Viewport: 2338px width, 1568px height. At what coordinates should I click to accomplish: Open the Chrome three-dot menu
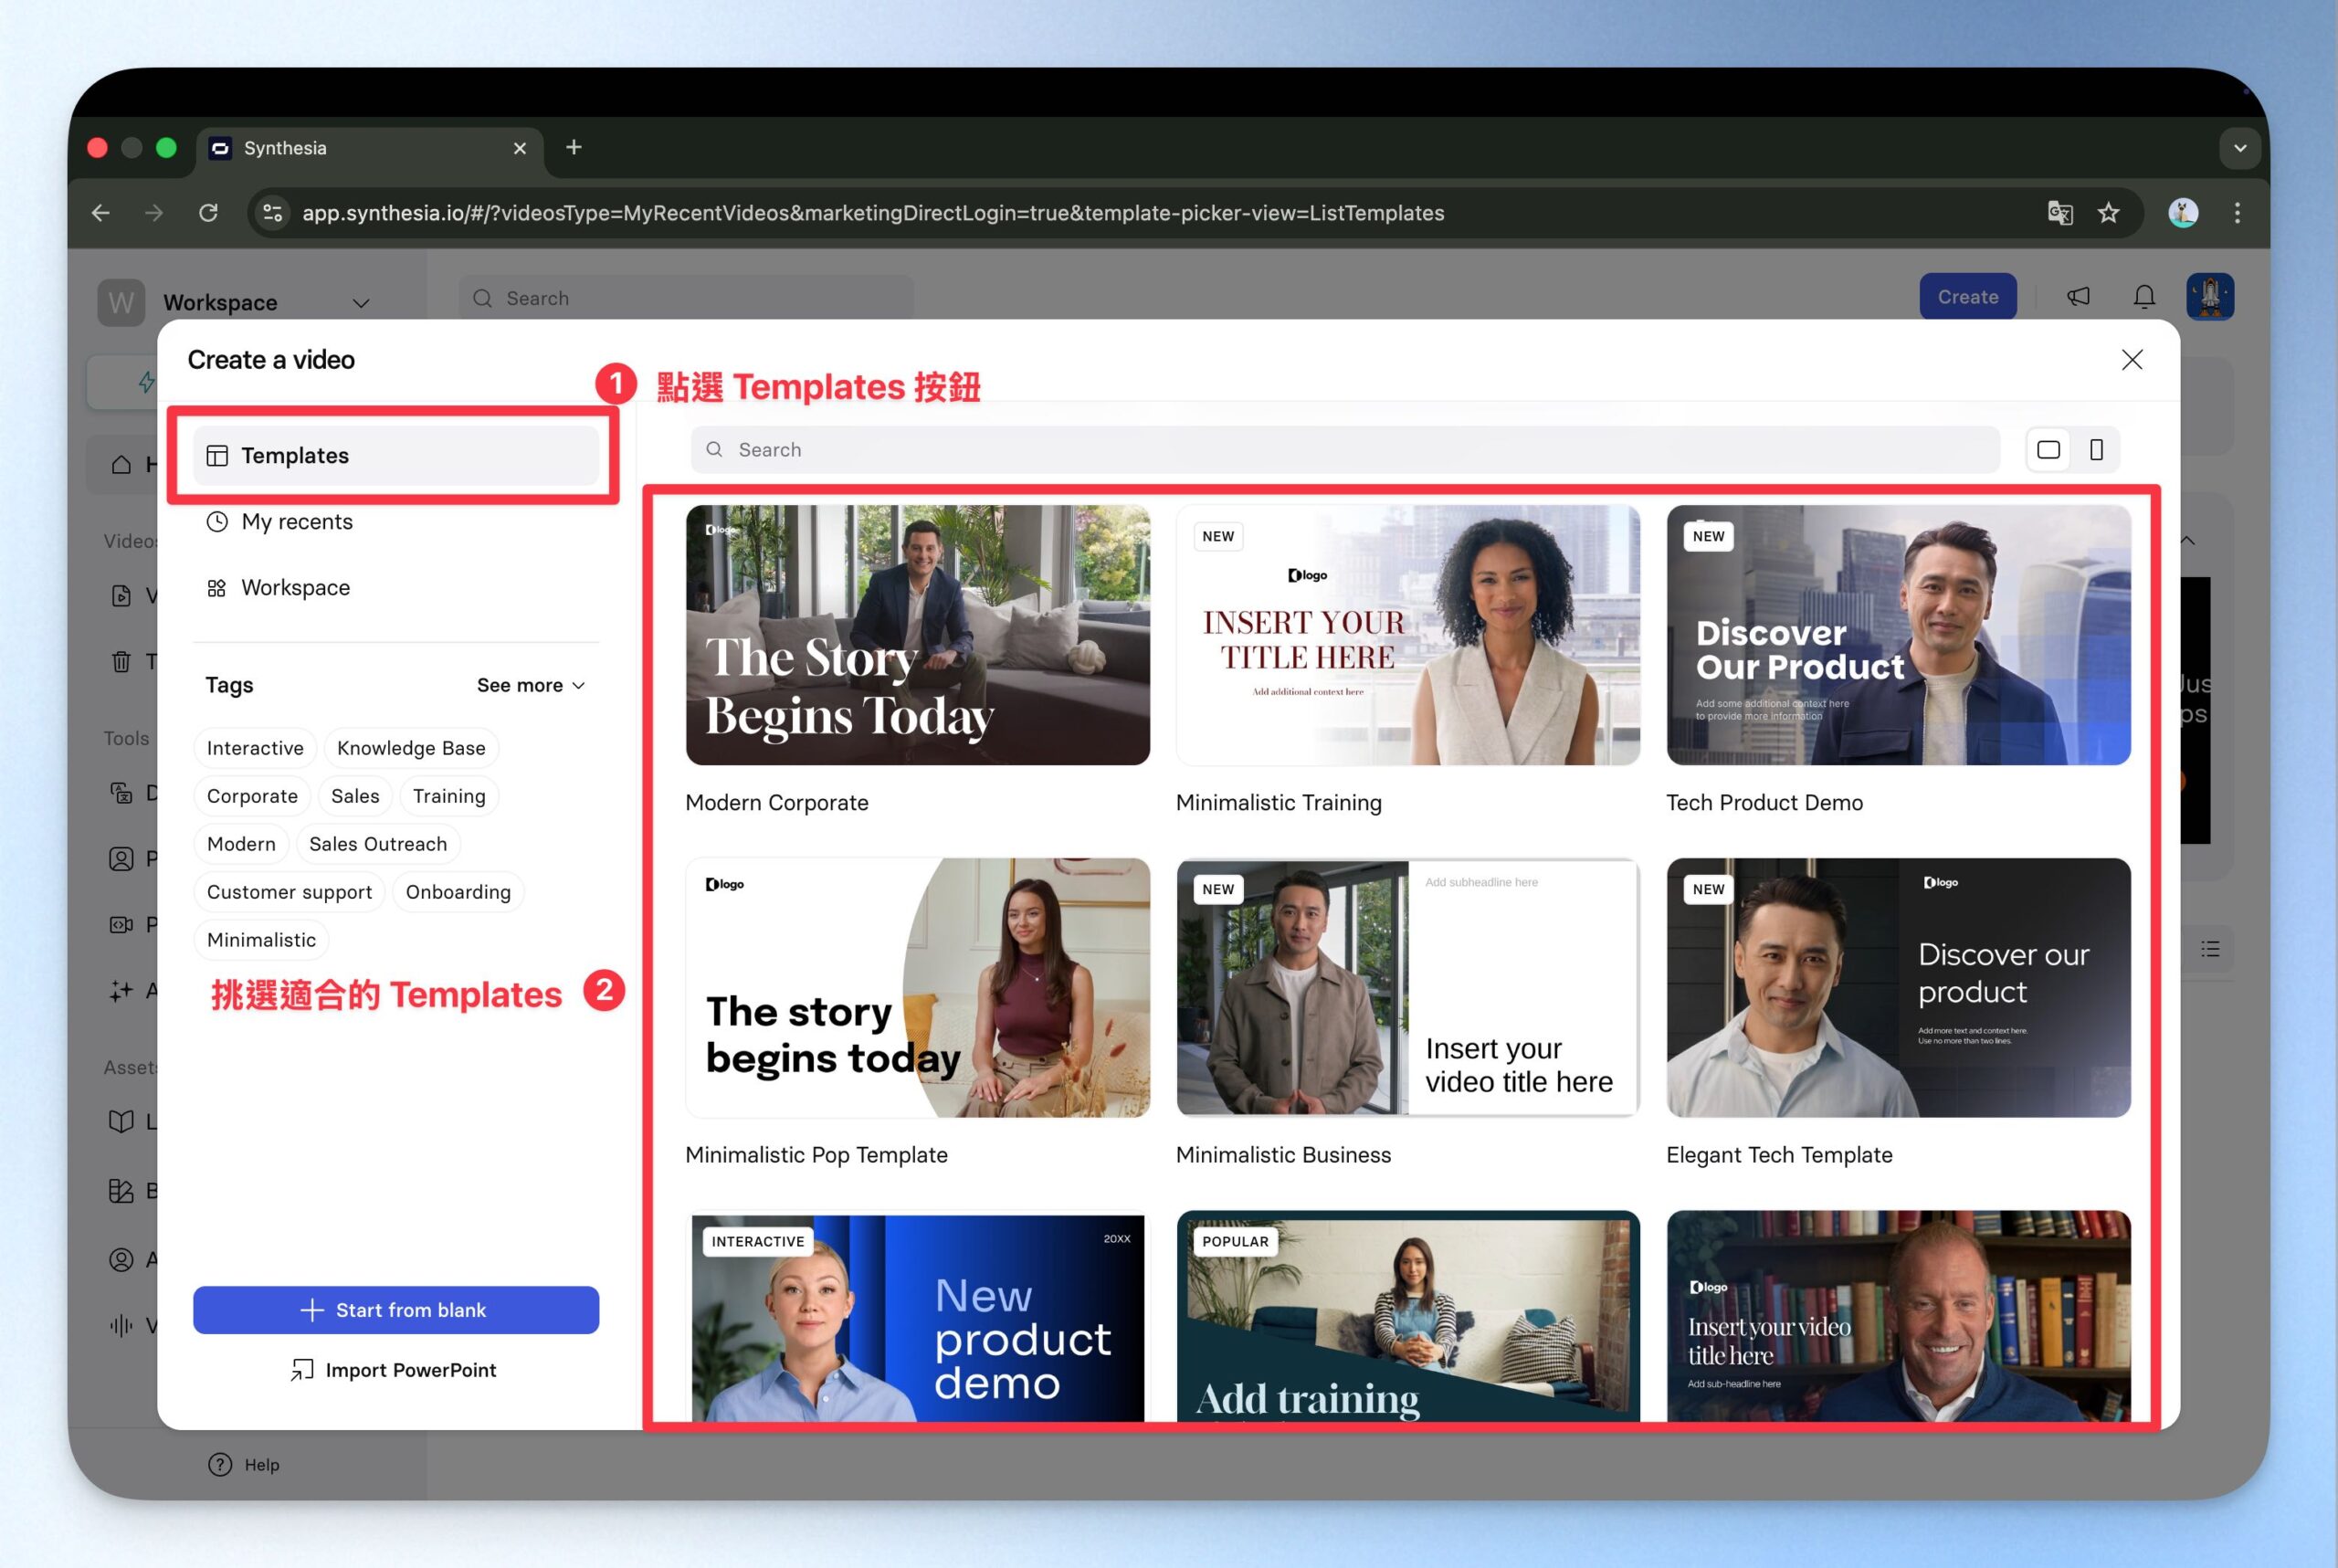(x=2237, y=213)
